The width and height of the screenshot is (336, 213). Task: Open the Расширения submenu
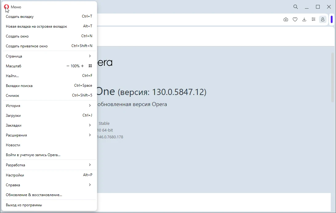[x=49, y=135]
